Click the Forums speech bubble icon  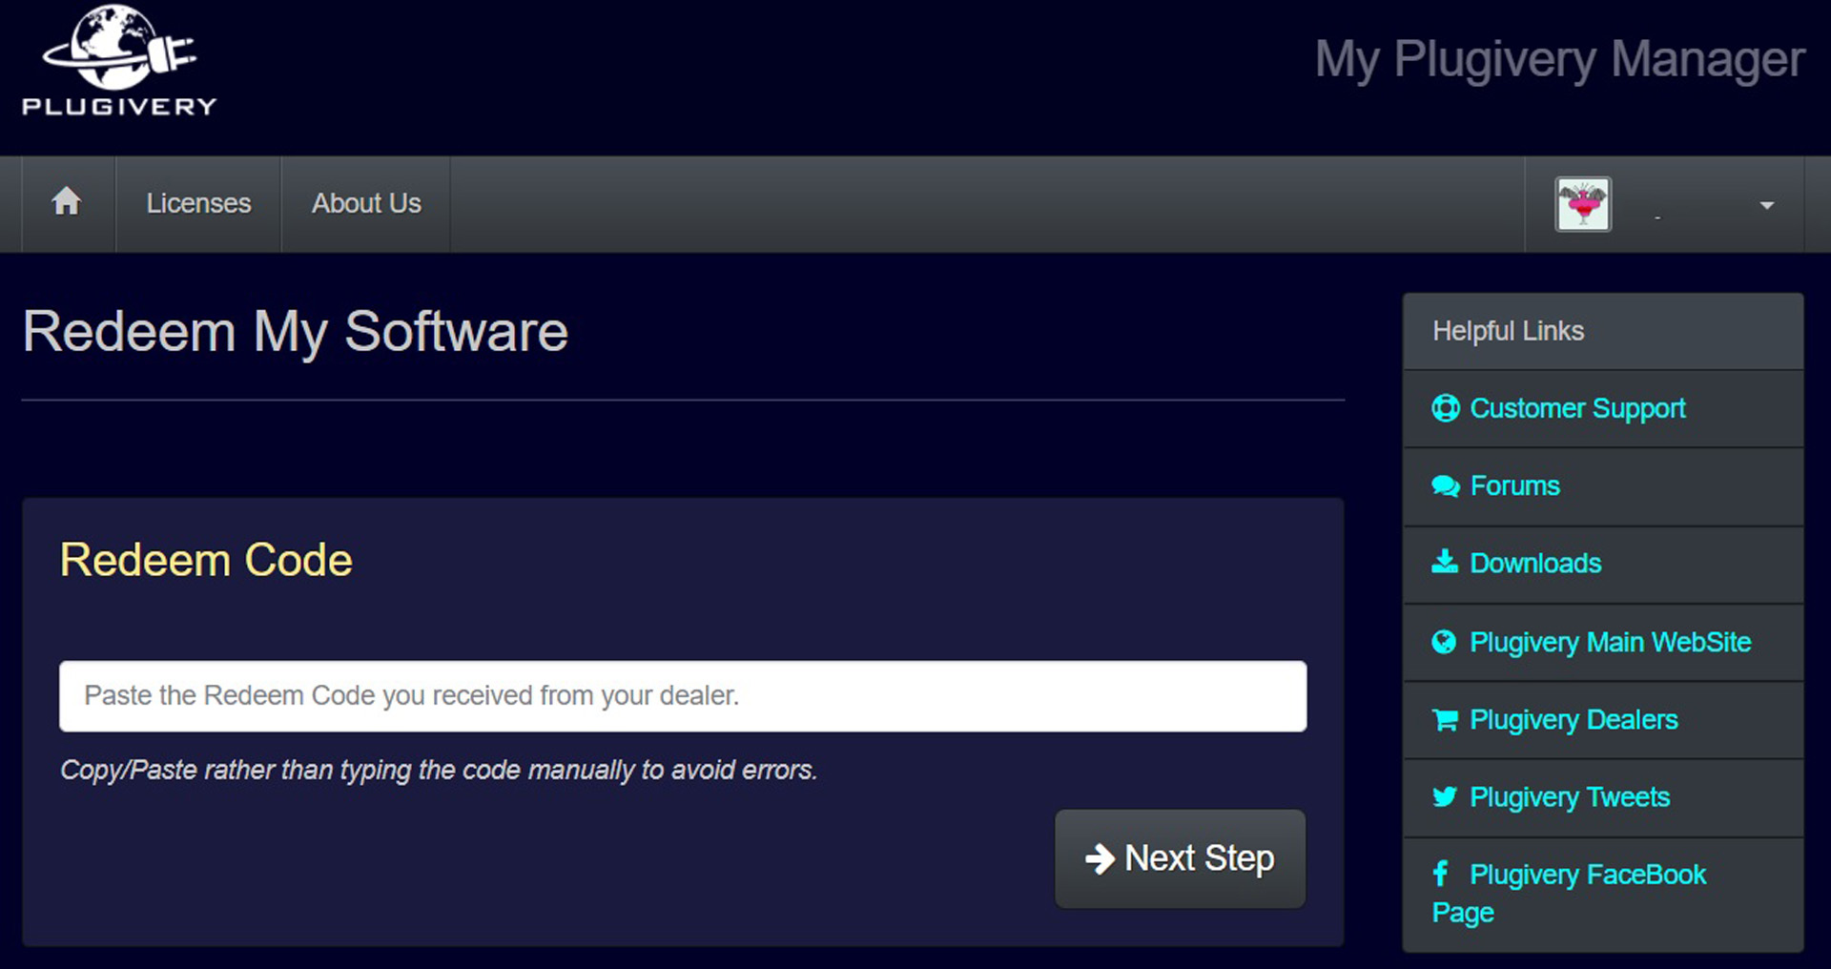coord(1445,485)
